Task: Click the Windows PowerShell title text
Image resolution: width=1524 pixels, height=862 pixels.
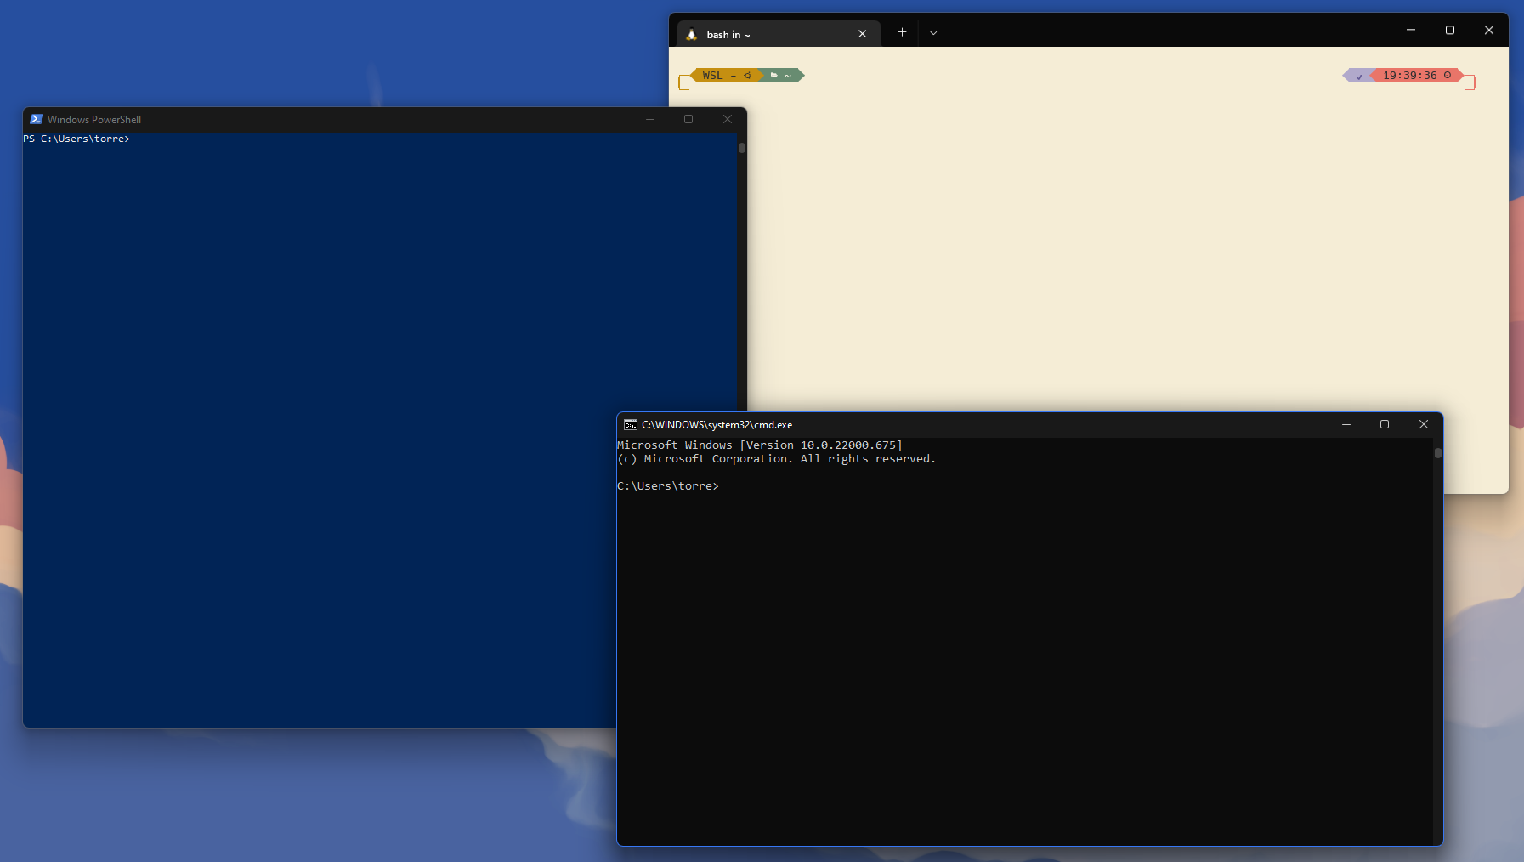Action: coord(94,120)
